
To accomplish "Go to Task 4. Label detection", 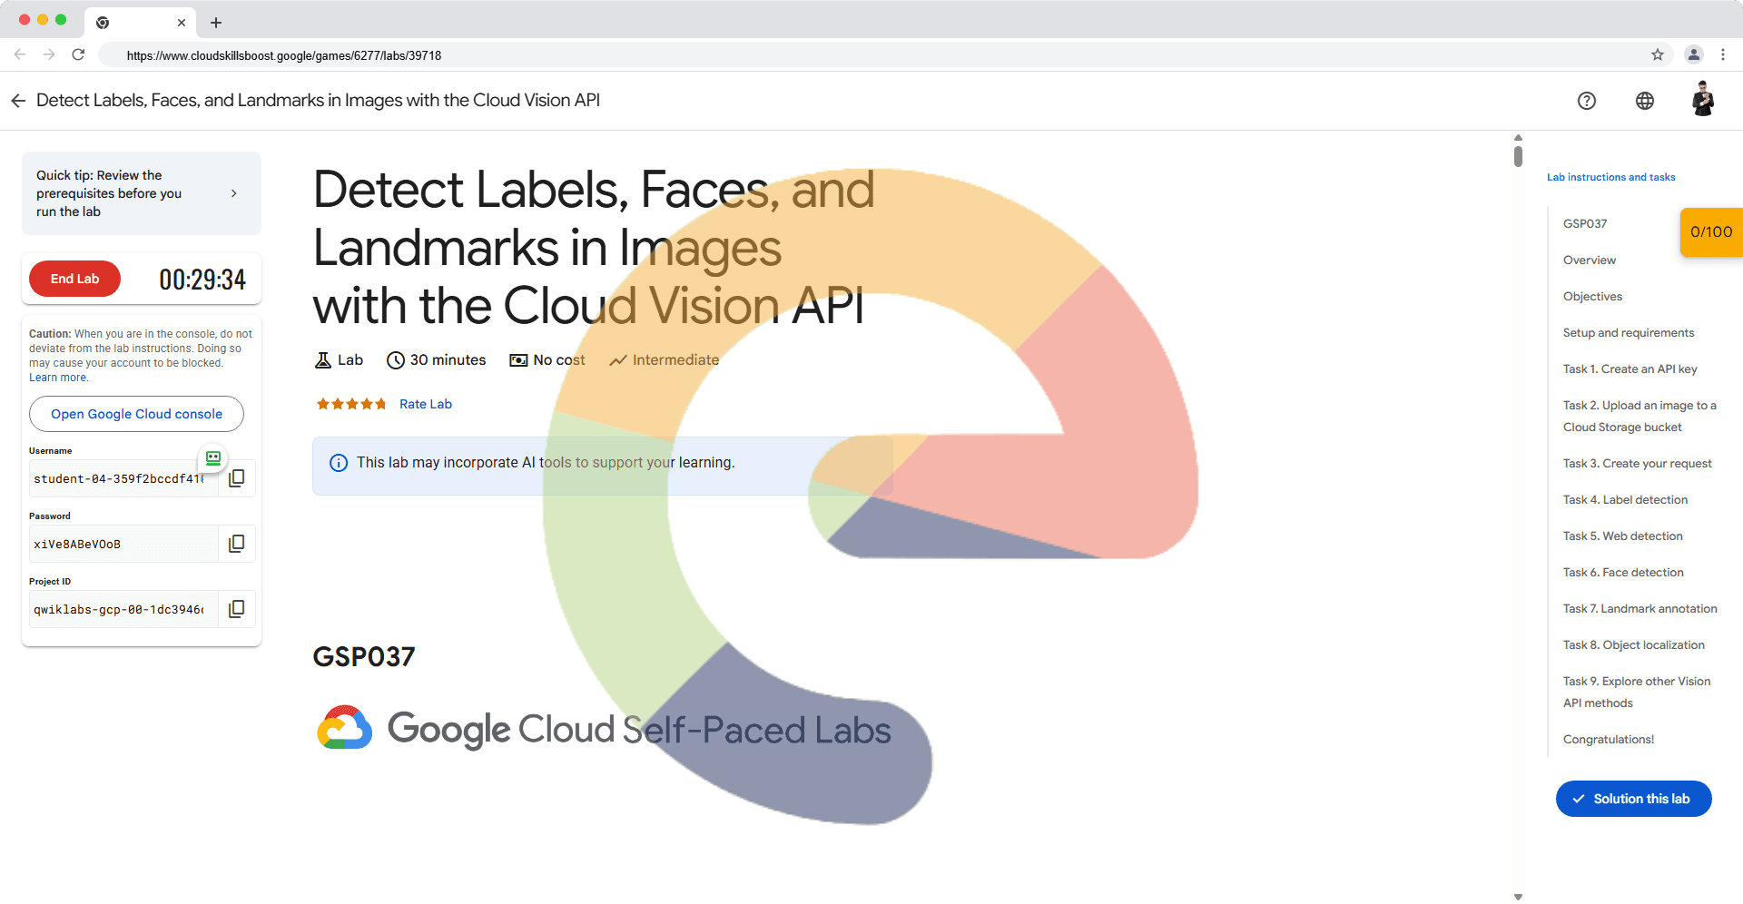I will coord(1625,499).
